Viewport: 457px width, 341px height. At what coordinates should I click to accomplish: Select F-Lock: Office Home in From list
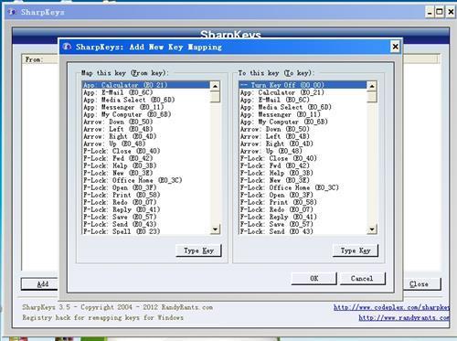point(146,180)
